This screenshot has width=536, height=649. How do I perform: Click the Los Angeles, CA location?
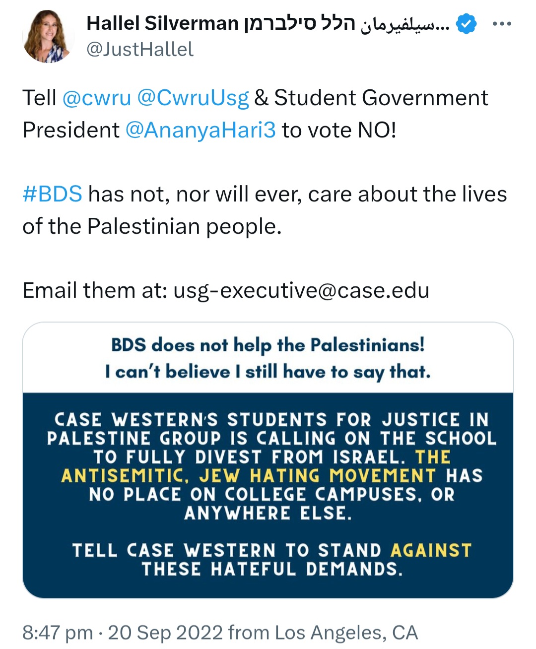click(346, 633)
